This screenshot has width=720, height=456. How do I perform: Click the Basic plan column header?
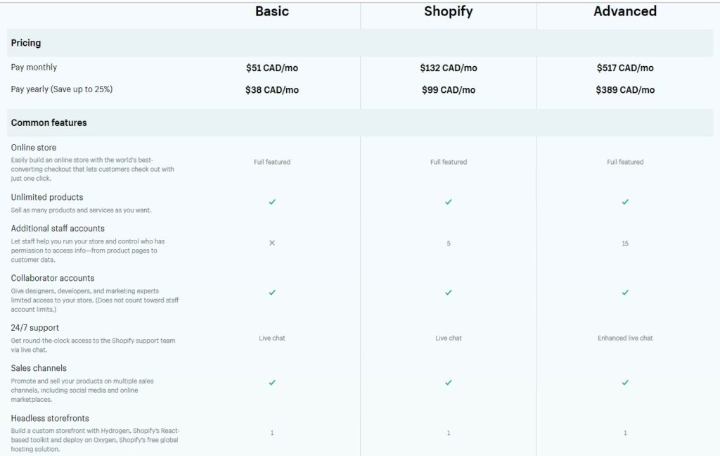[x=272, y=11]
